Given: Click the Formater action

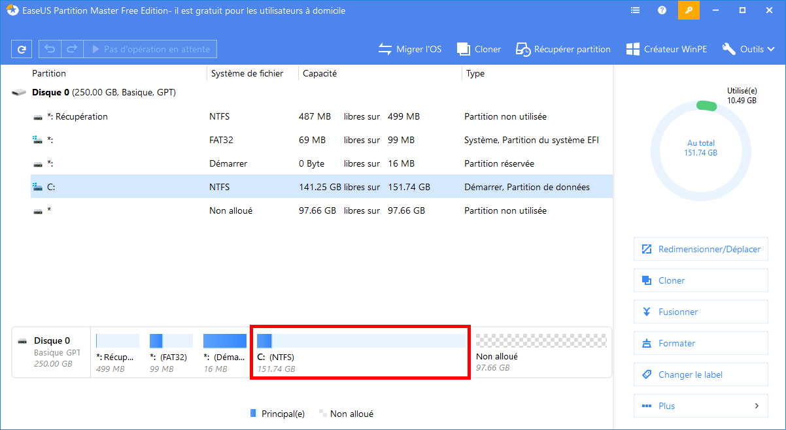Looking at the screenshot, I should pyautogui.click(x=701, y=343).
